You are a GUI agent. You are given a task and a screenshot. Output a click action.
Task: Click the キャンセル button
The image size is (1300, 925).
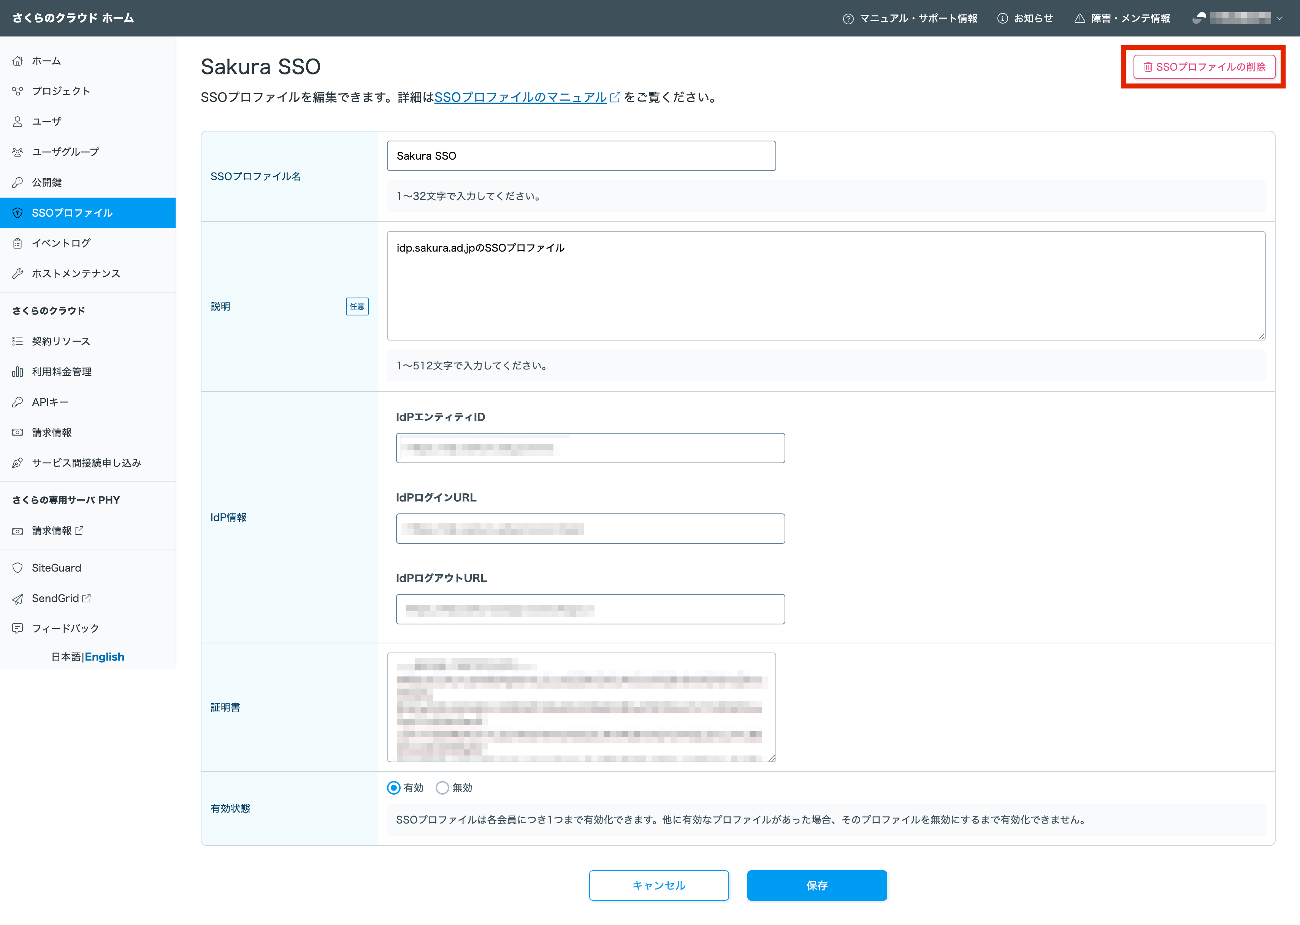click(x=659, y=886)
